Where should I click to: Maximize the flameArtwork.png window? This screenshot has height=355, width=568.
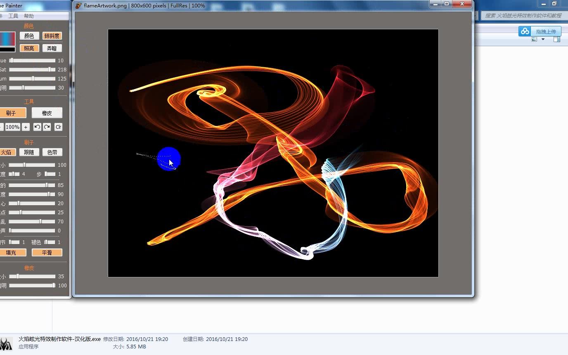point(447,4)
